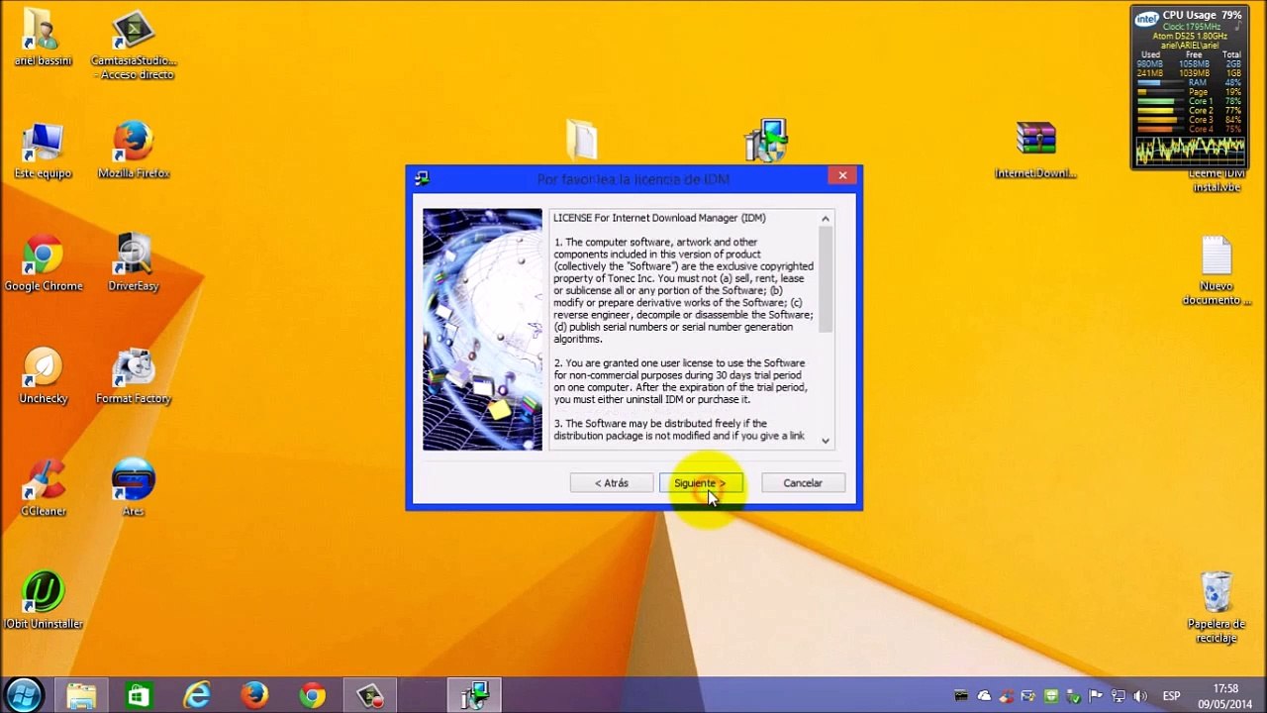Open the Windows Start button
This screenshot has width=1267, height=713.
coord(24,695)
